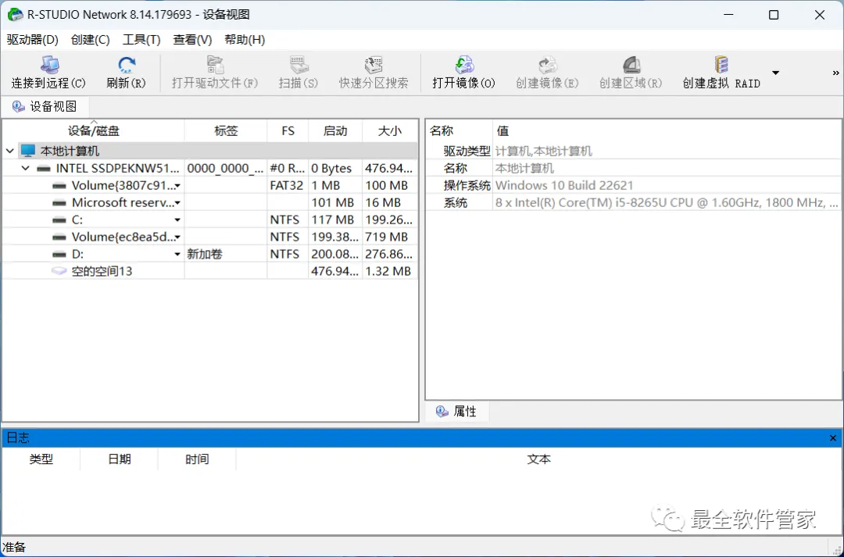This screenshot has width=844, height=557.
Task: Switch to the 设备视图 tab
Action: 45,106
